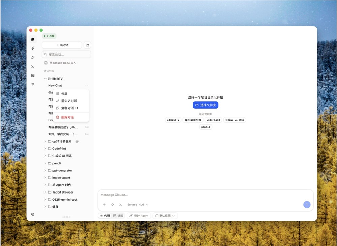Viewport: 337px width, 246px height.
Task: Open the image gallery sidebar icon
Action: (x=33, y=75)
